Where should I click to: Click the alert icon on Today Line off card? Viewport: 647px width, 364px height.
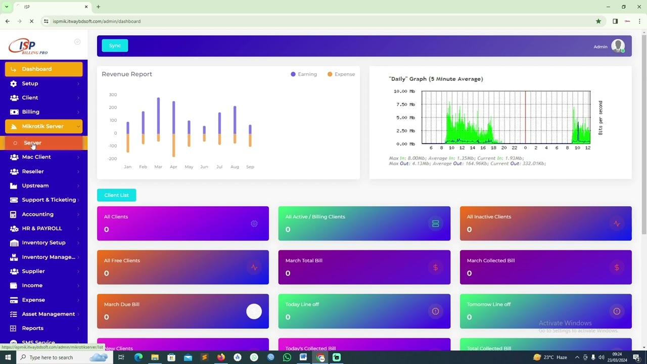click(435, 311)
